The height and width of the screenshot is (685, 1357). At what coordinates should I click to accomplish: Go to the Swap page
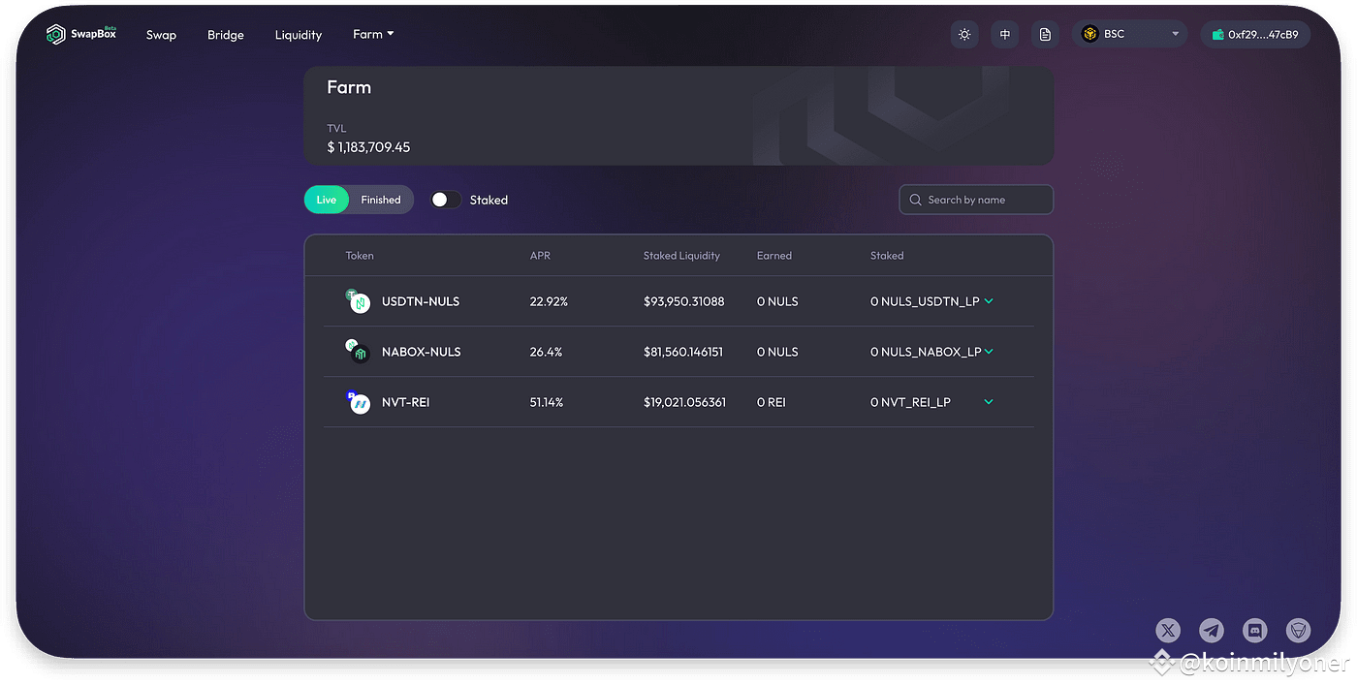(x=161, y=35)
